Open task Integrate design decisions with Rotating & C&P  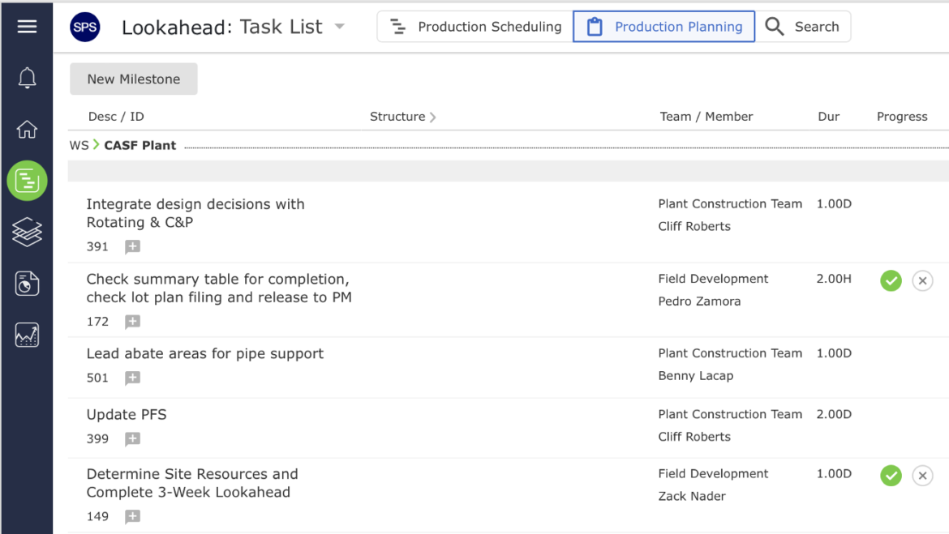tap(195, 213)
